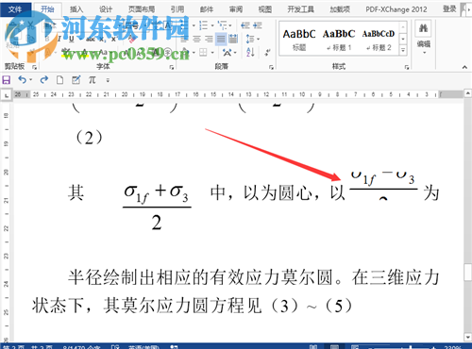The height and width of the screenshot is (349, 472).
Task: Expand the full styles gallery
Action: [x=403, y=50]
